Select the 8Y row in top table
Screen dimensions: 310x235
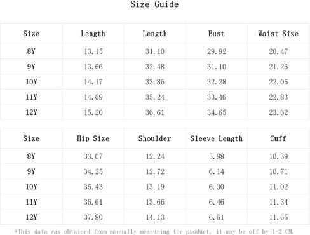154,51
